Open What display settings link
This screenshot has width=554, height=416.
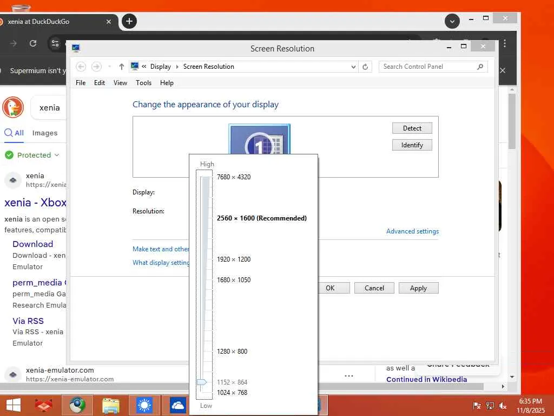(x=161, y=263)
